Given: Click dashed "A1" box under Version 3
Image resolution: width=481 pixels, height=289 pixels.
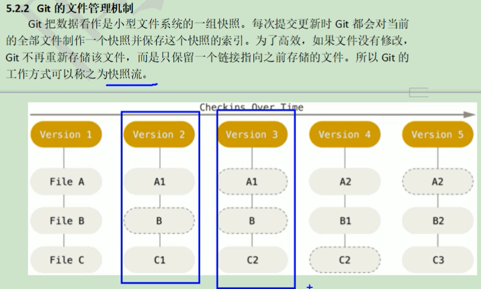Looking at the screenshot, I should (252, 181).
